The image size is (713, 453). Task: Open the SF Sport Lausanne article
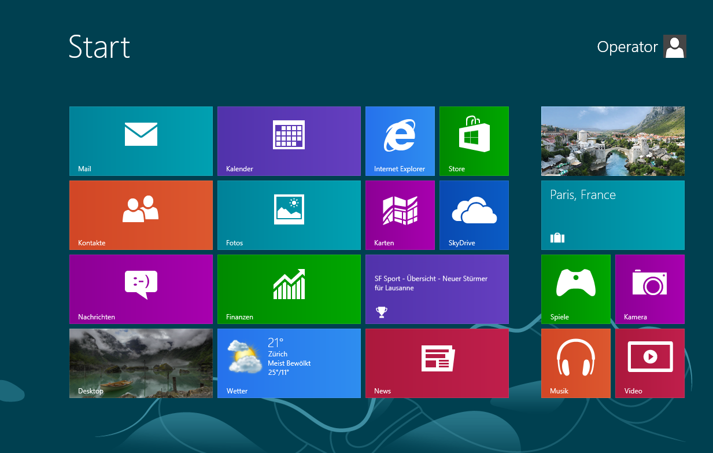point(437,289)
